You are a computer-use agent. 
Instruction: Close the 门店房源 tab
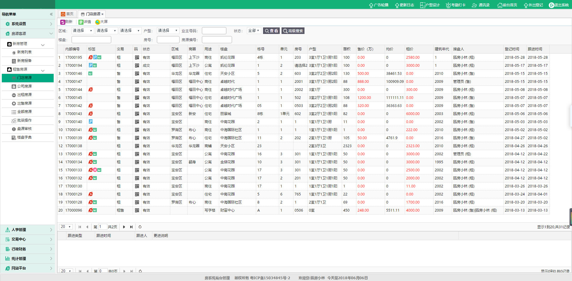point(102,14)
